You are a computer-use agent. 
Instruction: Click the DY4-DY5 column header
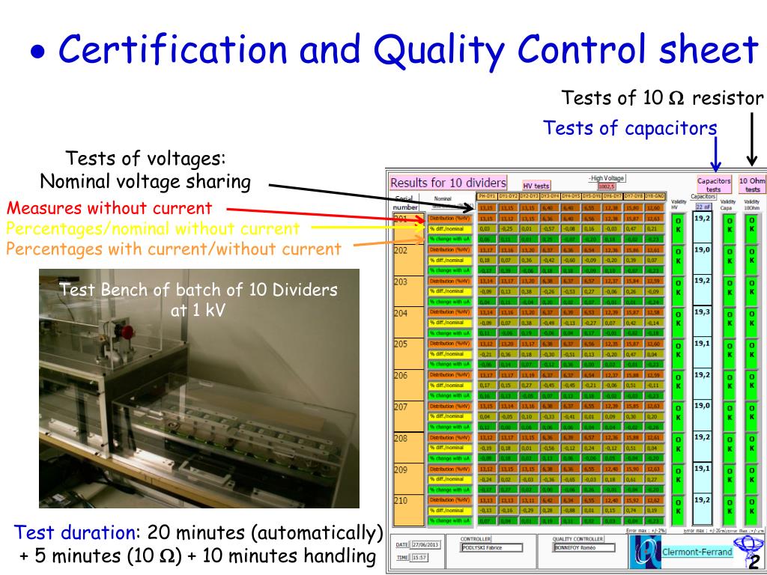point(571,196)
